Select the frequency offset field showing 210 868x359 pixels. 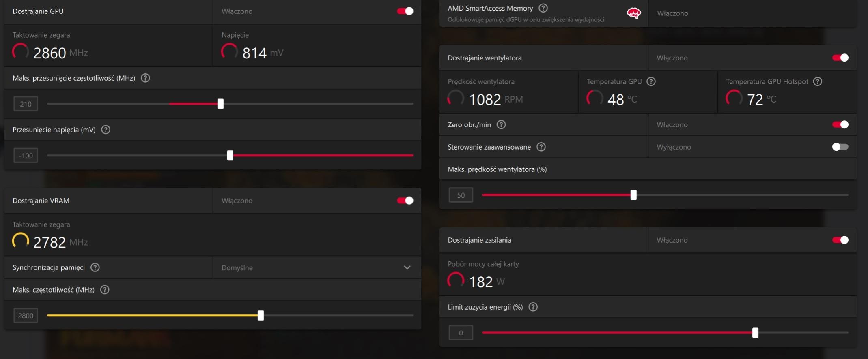[26, 104]
